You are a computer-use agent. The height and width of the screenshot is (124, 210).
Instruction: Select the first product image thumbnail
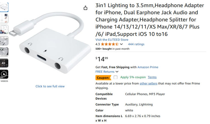(x=4, y=7)
